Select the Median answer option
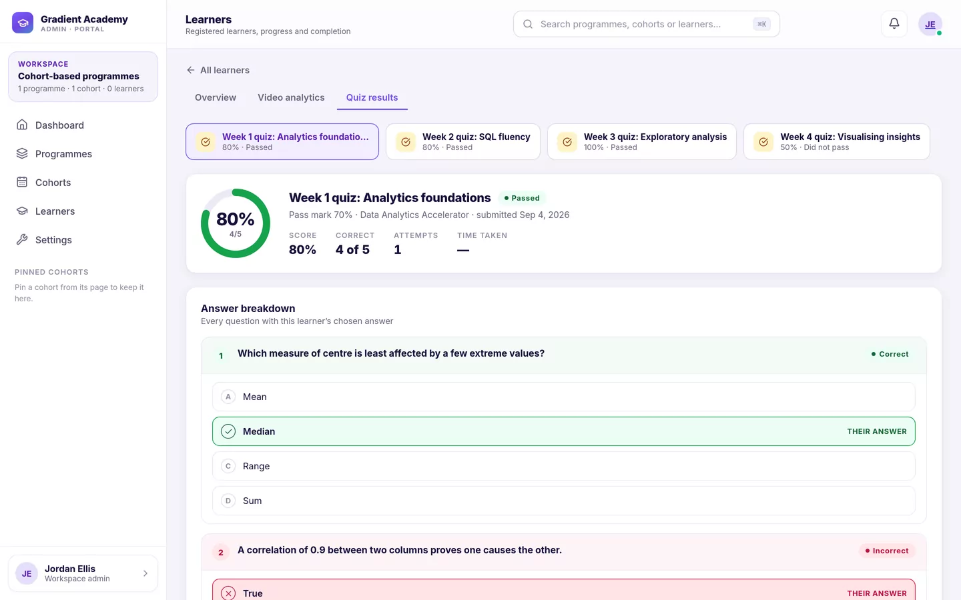 [564, 431]
